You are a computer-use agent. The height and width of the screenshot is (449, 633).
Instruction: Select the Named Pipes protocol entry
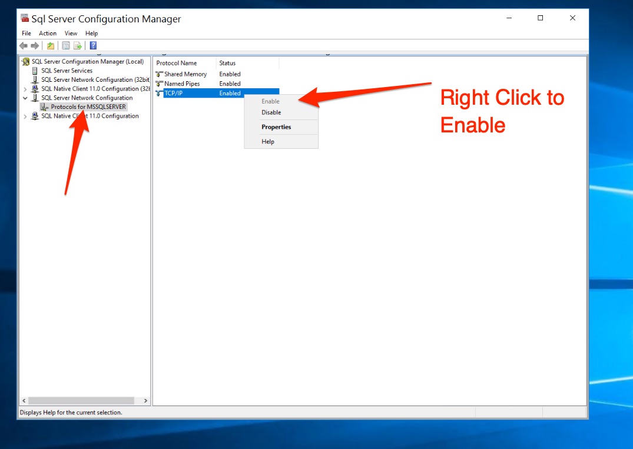[x=183, y=83]
